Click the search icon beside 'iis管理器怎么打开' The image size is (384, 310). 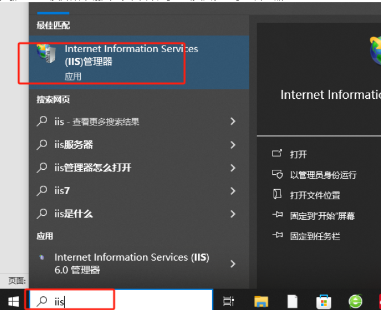[42, 167]
